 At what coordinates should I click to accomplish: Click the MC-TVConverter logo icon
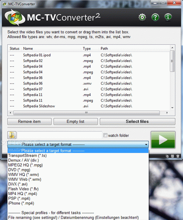tap(14, 17)
